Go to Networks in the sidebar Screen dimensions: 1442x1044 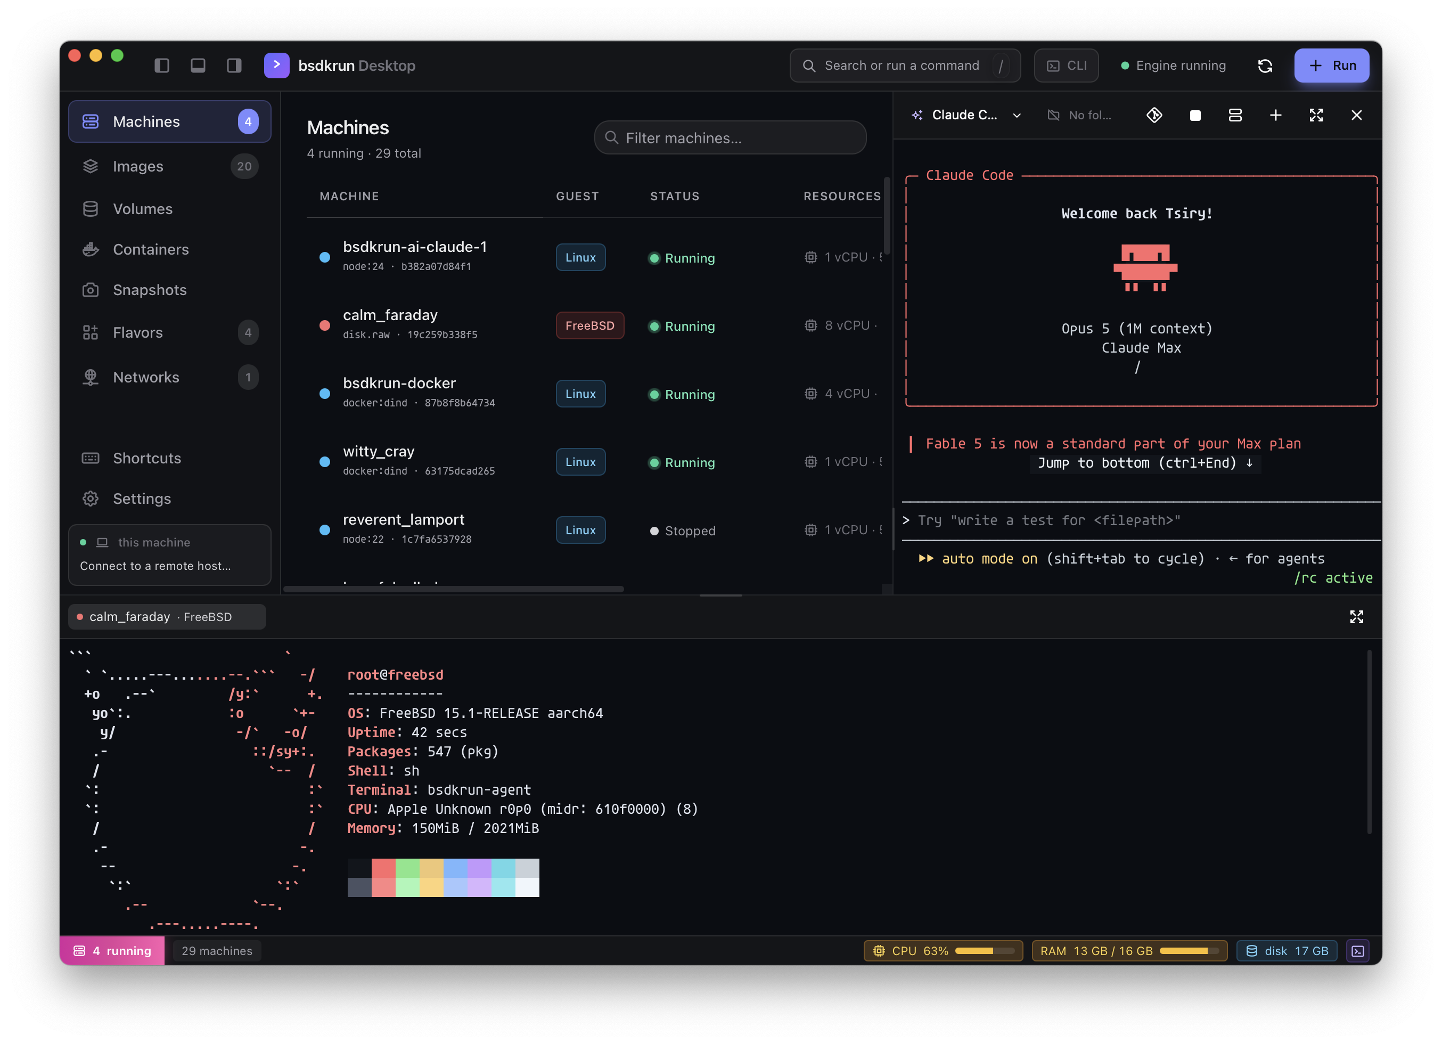click(x=170, y=377)
